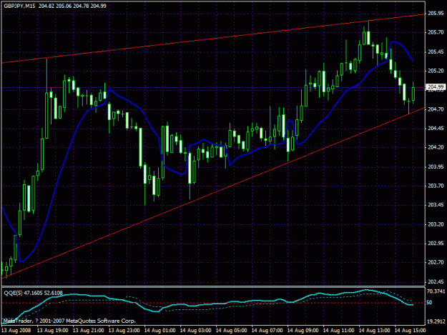The width and height of the screenshot is (447, 335).
Task: Click the 205.95 price axis label
Action: 436,14
